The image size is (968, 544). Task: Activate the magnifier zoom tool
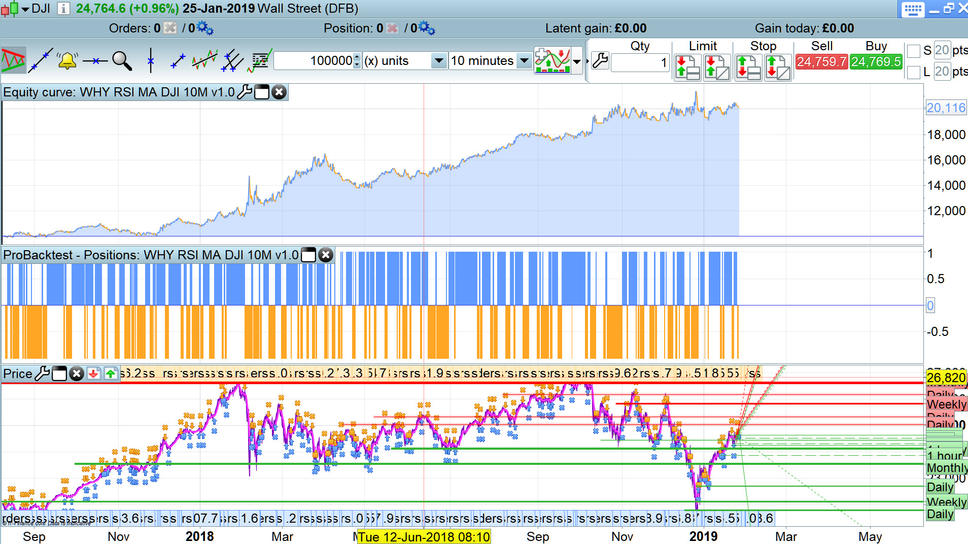(x=122, y=61)
